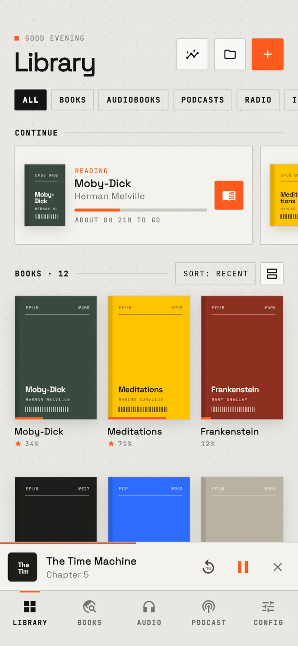Click the CONTINUE section header
Screen dimensions: 298x646
tap(36, 133)
